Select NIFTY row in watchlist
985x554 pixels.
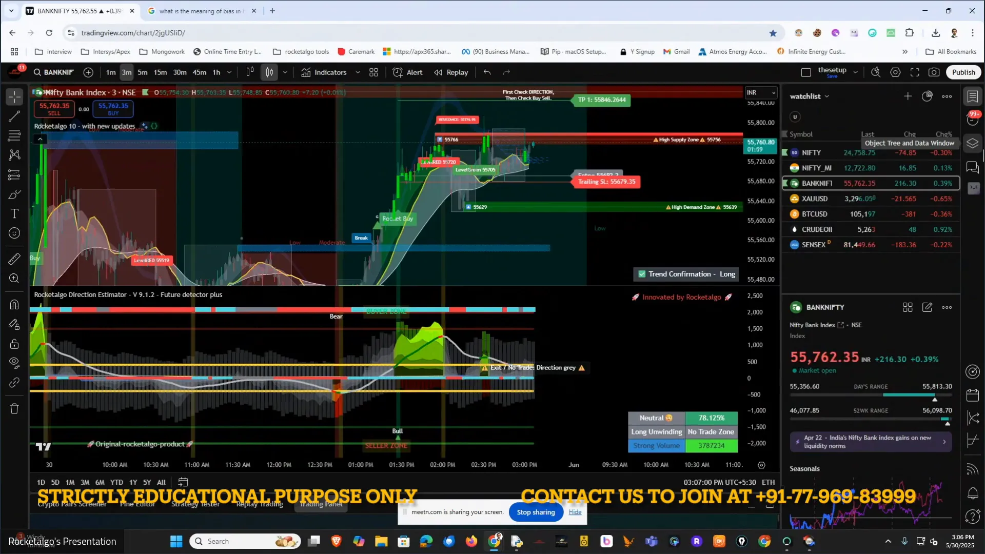tap(871, 153)
